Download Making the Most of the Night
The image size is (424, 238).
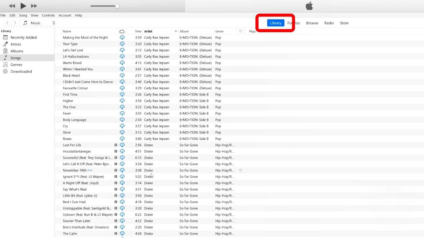point(122,38)
